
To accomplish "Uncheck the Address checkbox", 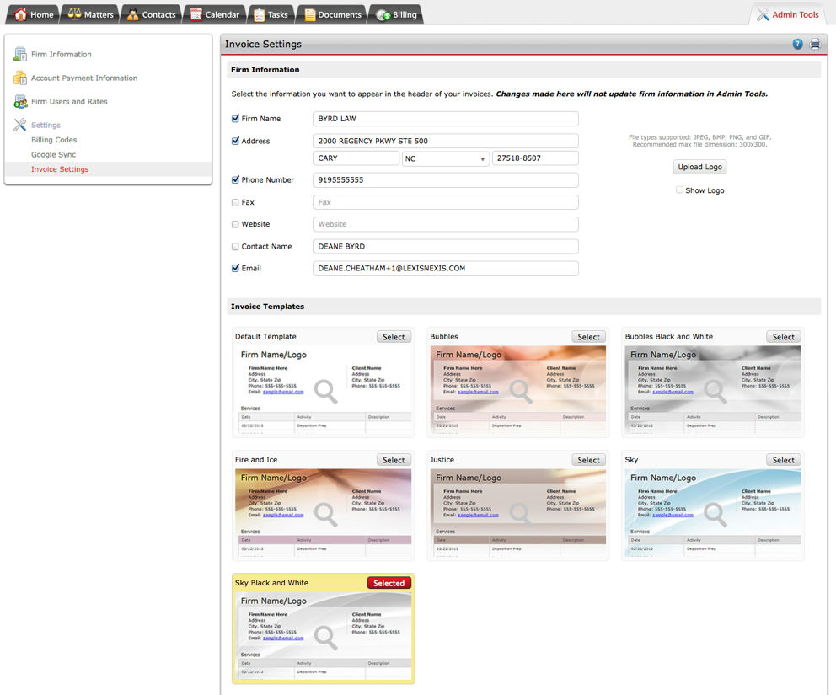I will coord(235,141).
